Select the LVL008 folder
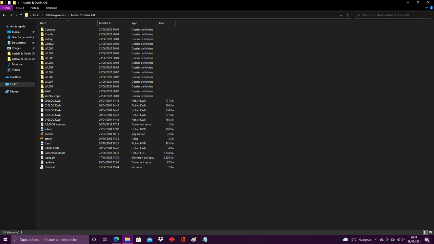 point(49,86)
